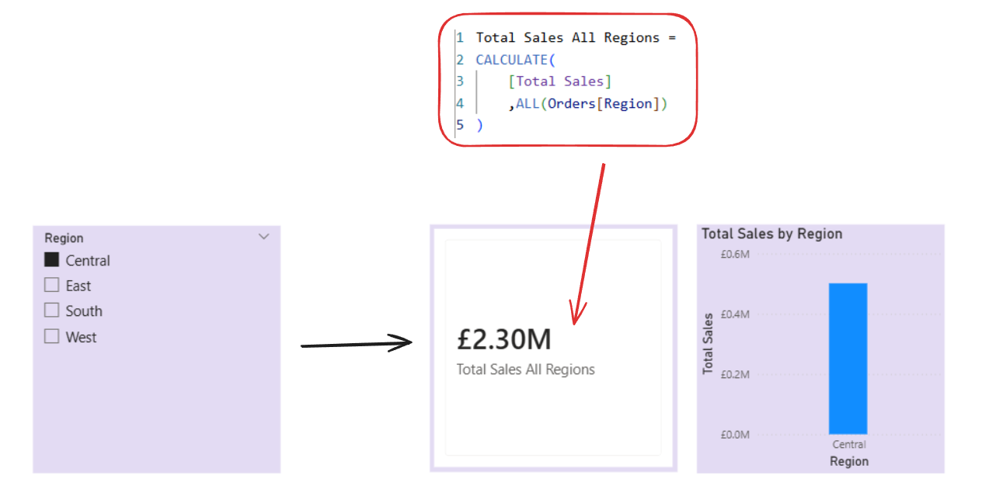Click the Region x-axis title of chart
The height and width of the screenshot is (486, 982).
[848, 461]
